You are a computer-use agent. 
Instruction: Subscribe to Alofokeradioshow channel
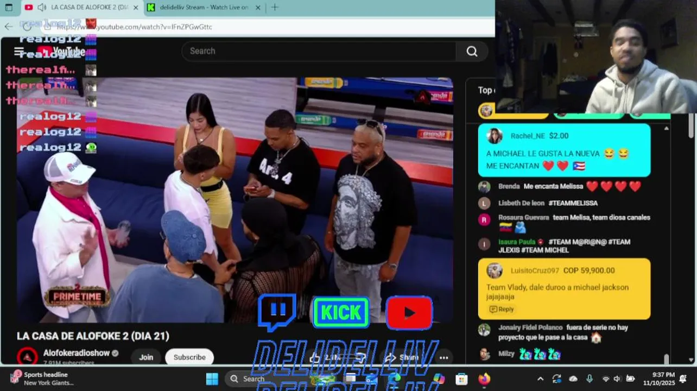tap(189, 357)
